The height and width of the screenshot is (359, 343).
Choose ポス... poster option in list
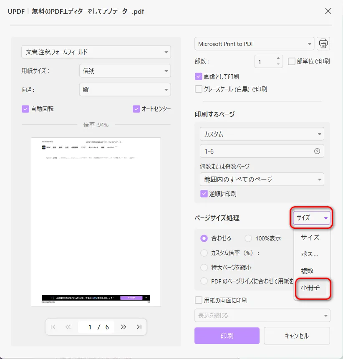click(312, 254)
